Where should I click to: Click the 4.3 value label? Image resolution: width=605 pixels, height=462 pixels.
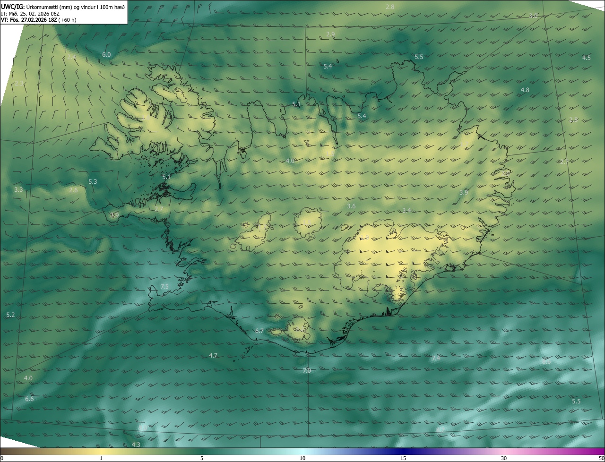(136, 445)
